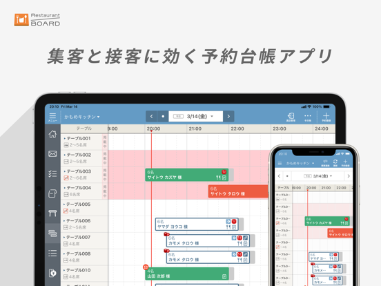Image resolution: width=381 pixels, height=286 pixels.
Task: Click the 21:00 time header on iPad
Action: click(x=195, y=128)
